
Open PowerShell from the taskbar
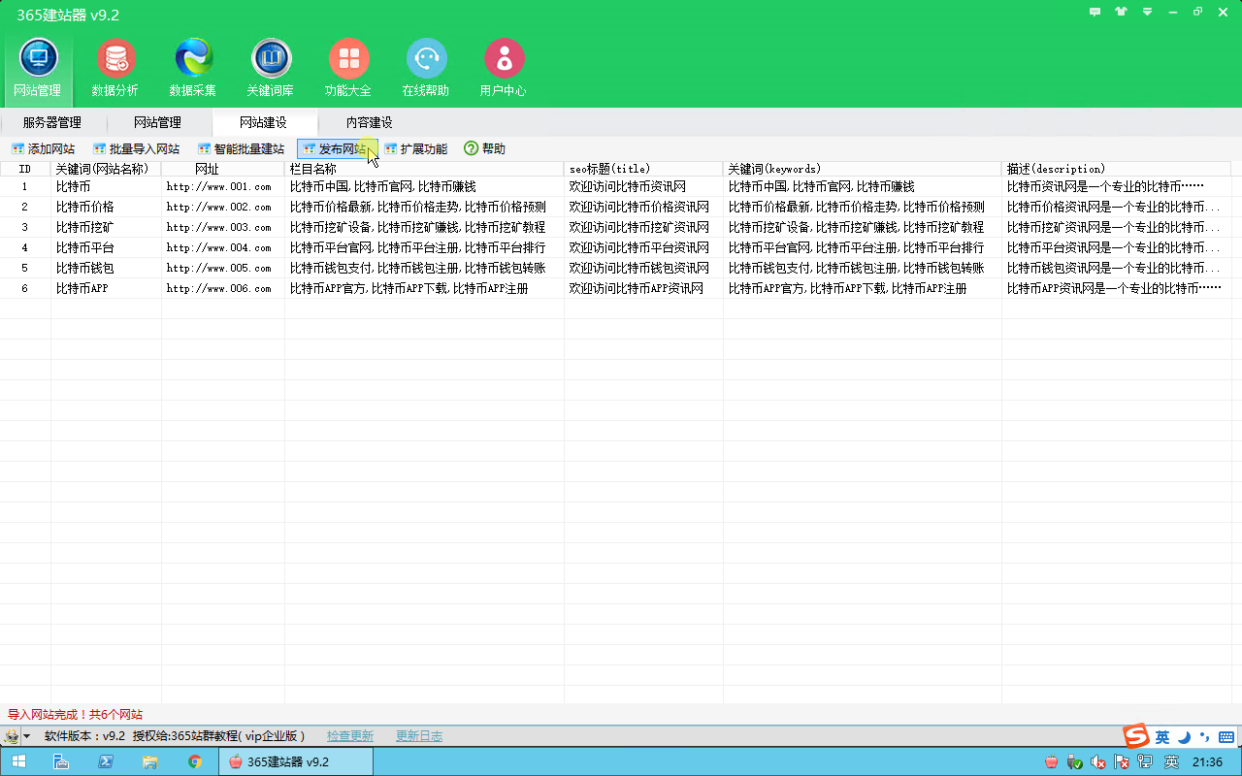pyautogui.click(x=106, y=761)
